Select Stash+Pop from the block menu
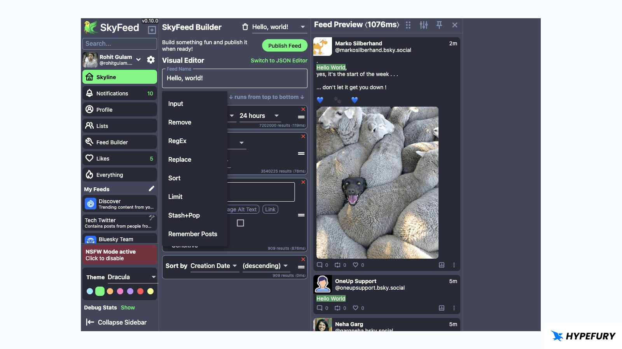 tap(184, 215)
